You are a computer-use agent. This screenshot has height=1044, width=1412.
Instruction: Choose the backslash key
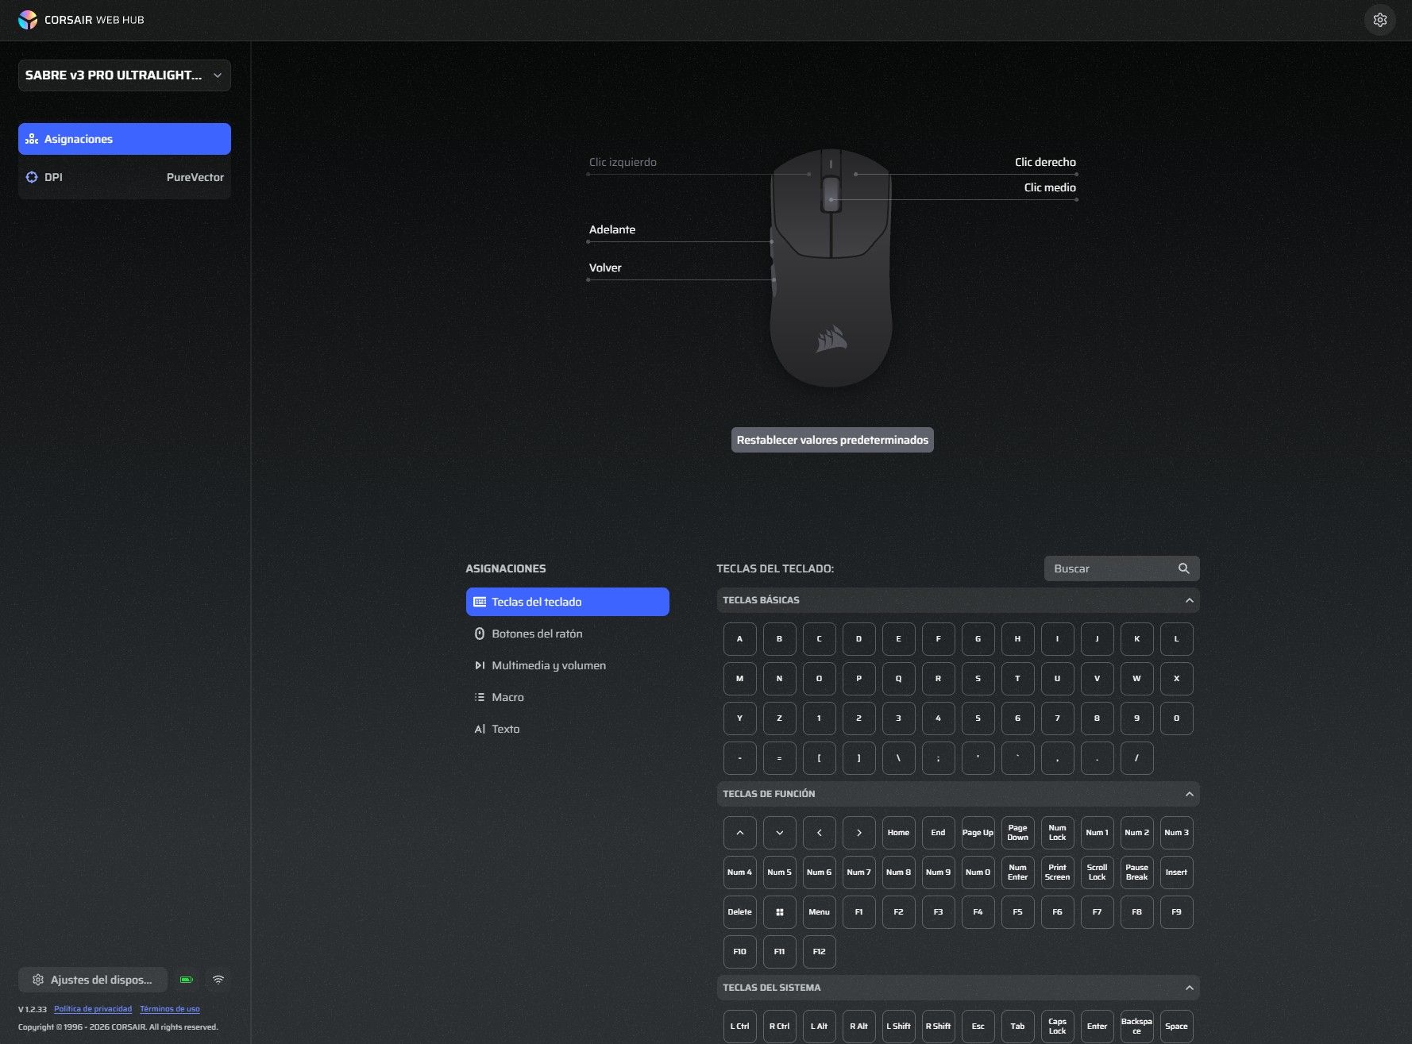[898, 758]
